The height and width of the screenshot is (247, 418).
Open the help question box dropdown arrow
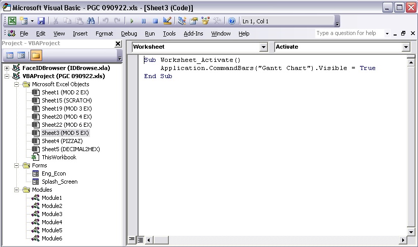coord(387,33)
